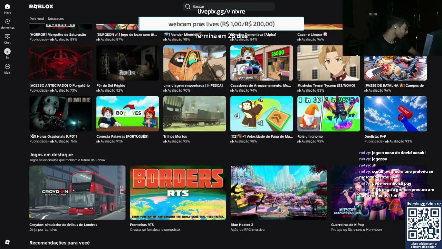Open the Mais menu in the sidebar
The width and height of the screenshot is (442, 249).
[7, 69]
